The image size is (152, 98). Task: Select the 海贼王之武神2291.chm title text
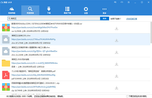21,35
